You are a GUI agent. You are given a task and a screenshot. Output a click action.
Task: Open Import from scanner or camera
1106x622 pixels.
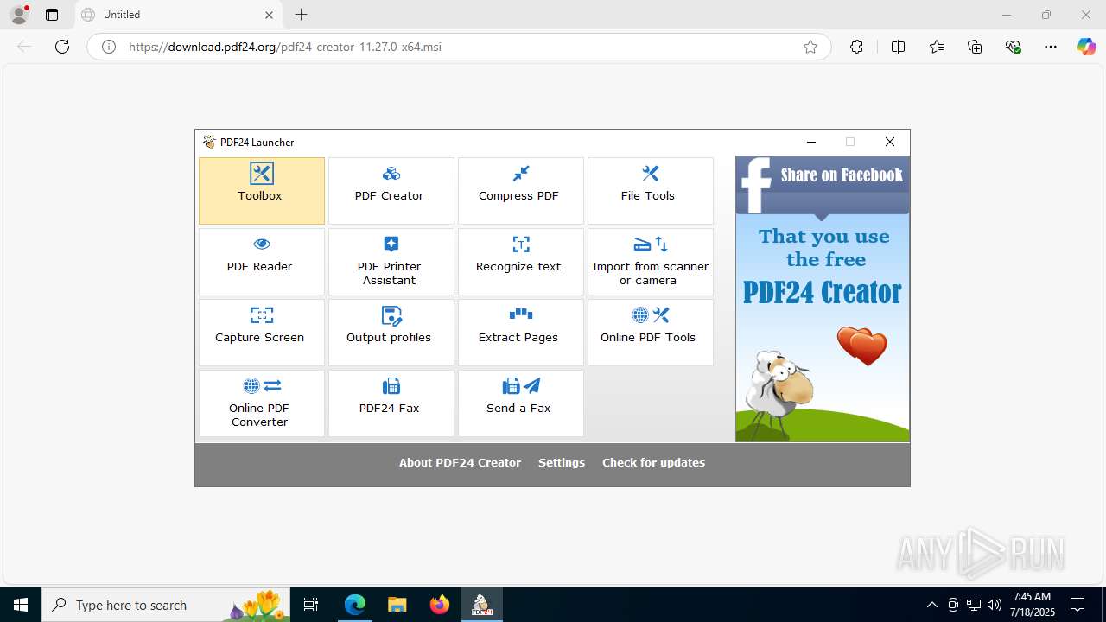650,262
